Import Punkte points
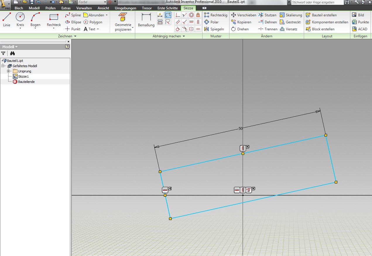Screen dimensions: 372x256 [x=360, y=22]
